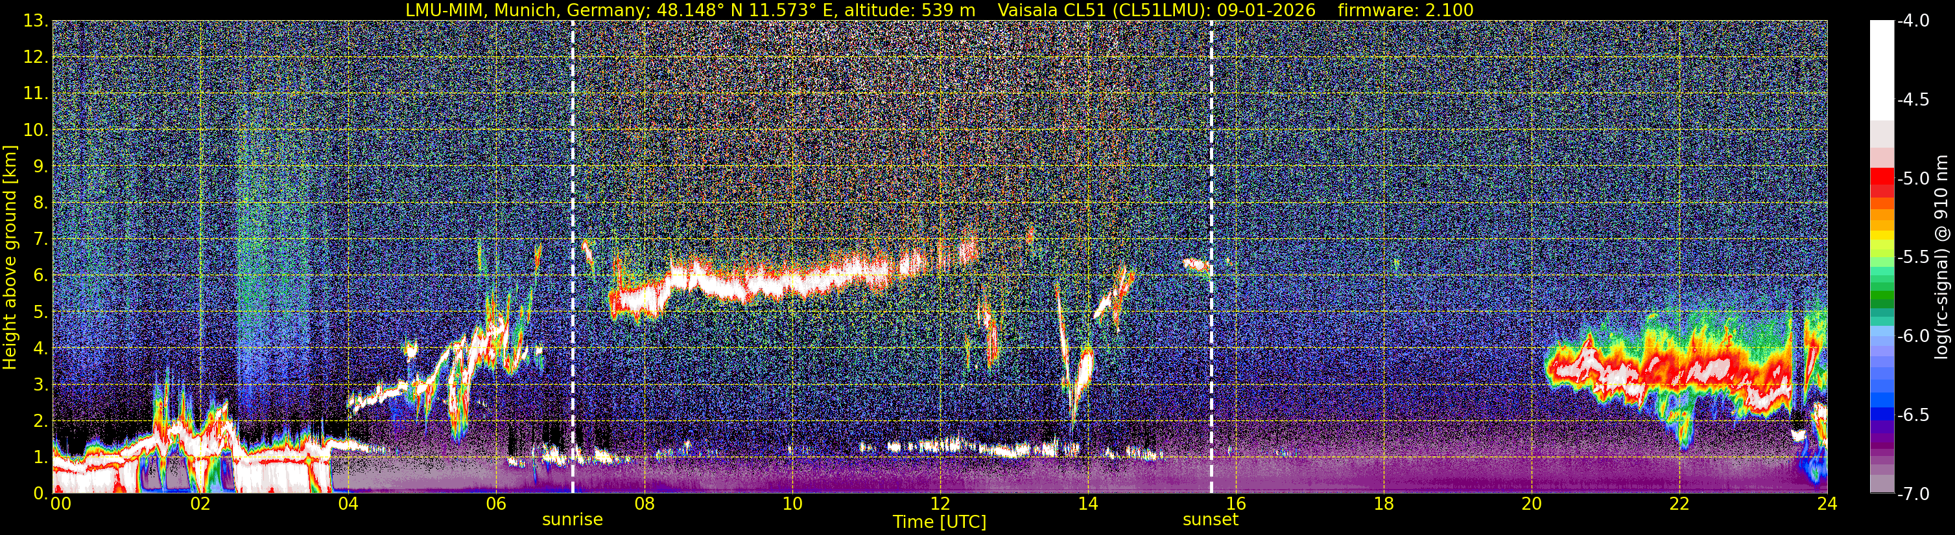Click time axis tick label '18'

click(1384, 504)
